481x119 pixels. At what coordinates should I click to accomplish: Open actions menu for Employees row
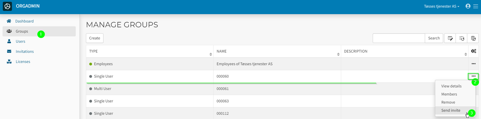(x=473, y=64)
